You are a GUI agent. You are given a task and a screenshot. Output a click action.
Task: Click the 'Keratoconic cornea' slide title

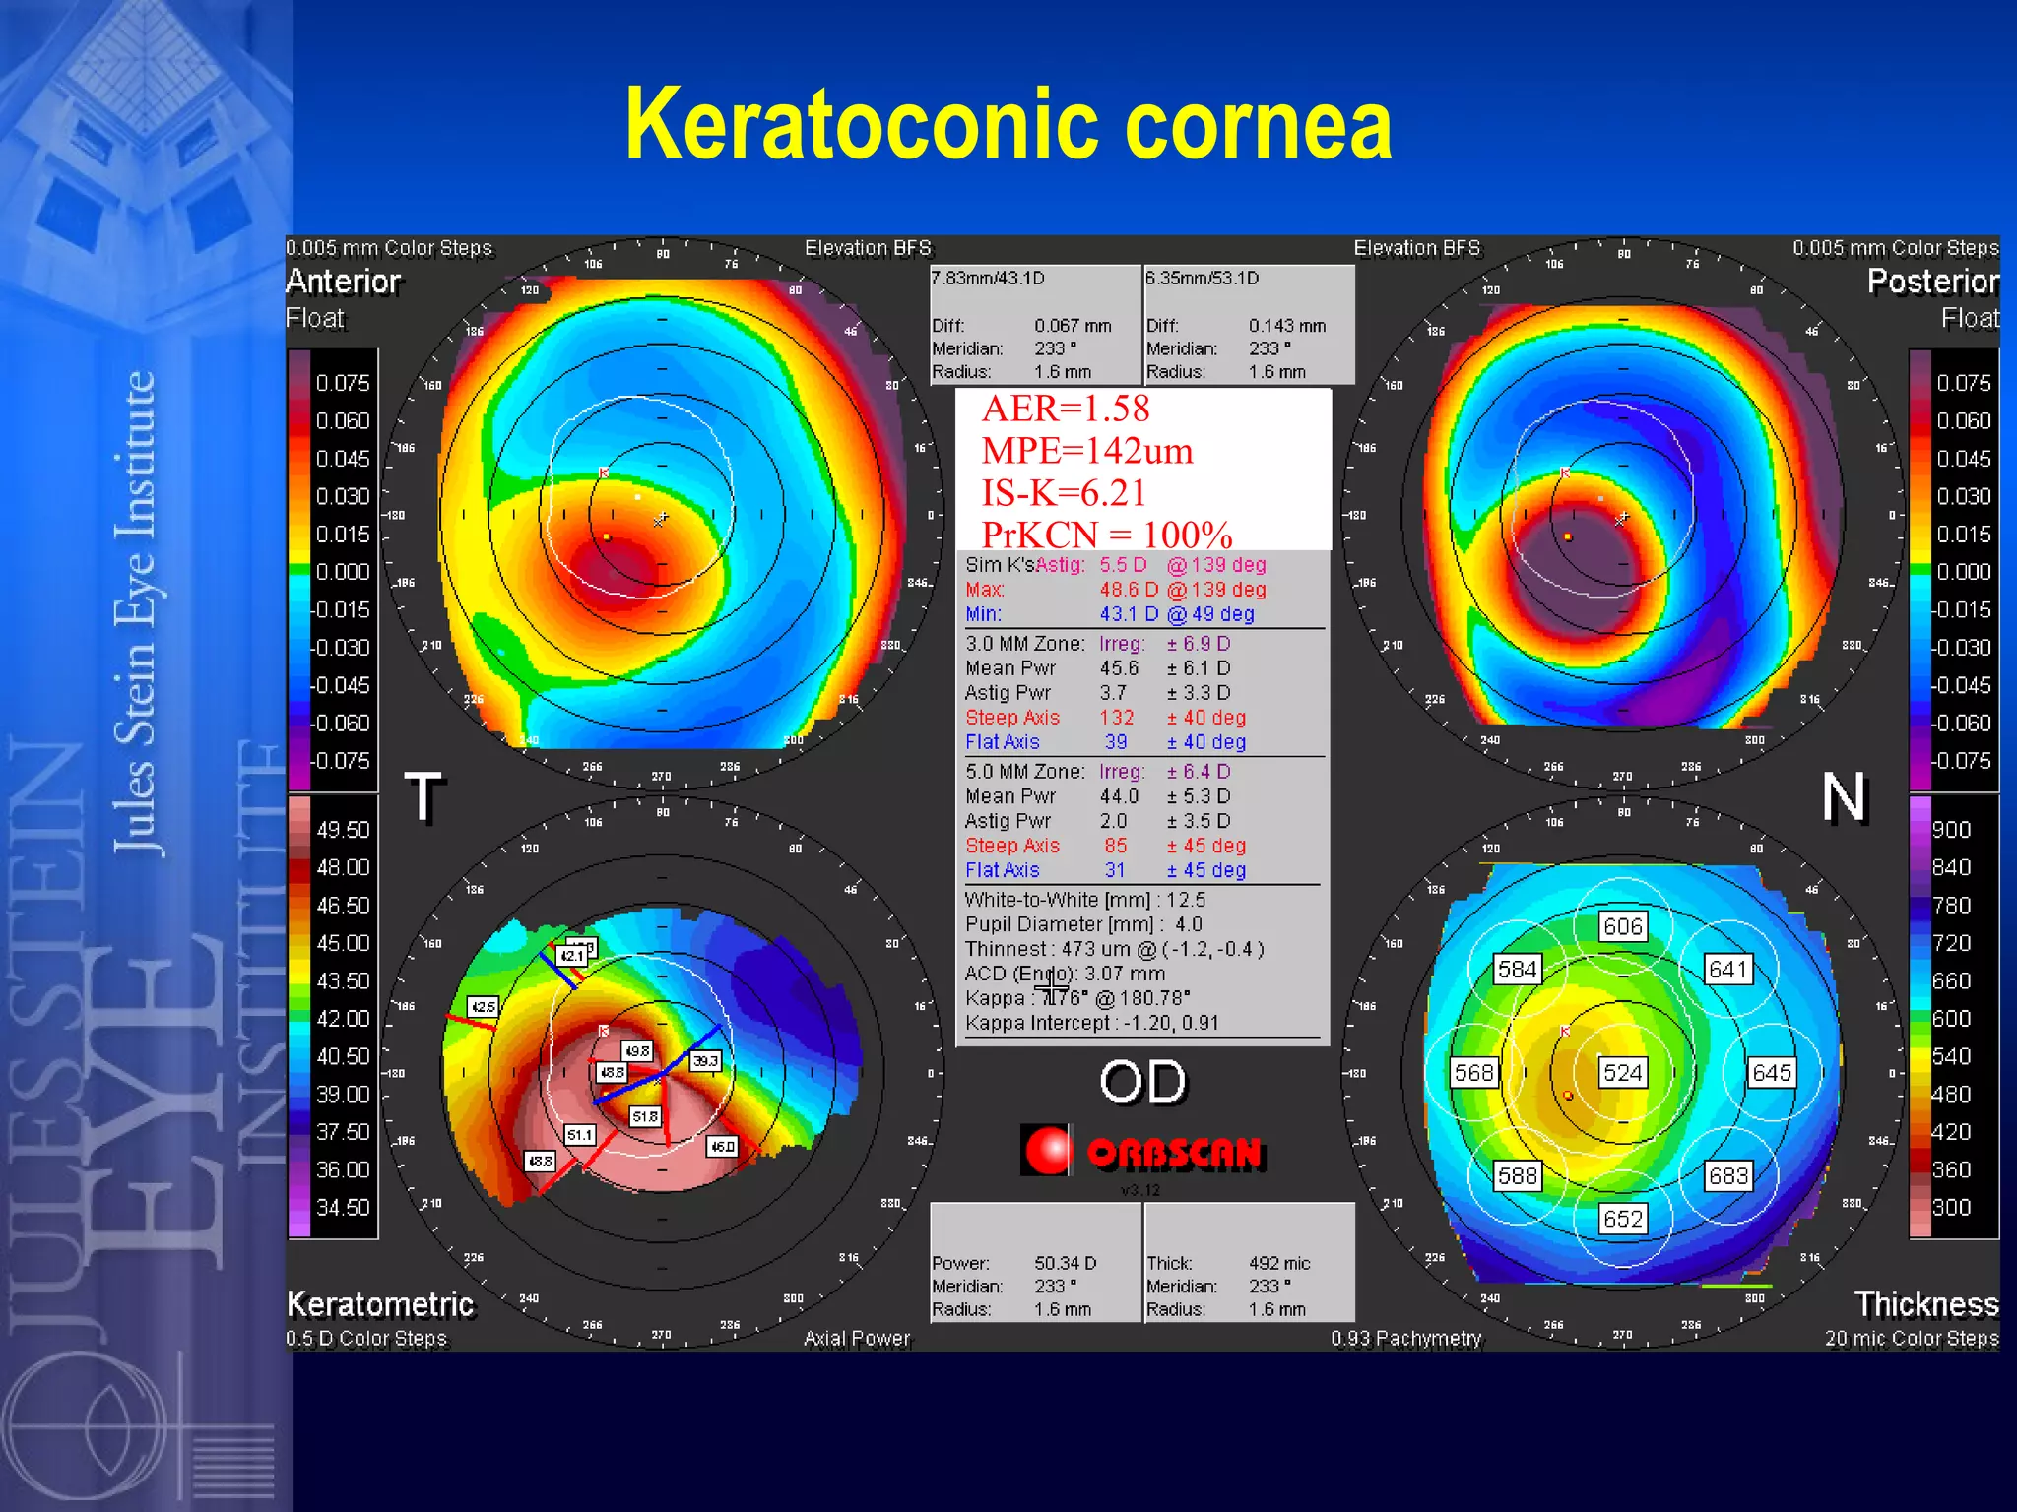pyautogui.click(x=1008, y=123)
